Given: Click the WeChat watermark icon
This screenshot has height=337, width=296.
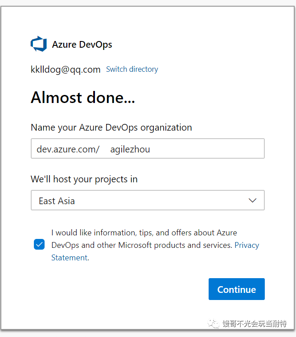Looking at the screenshot, I should [x=213, y=324].
